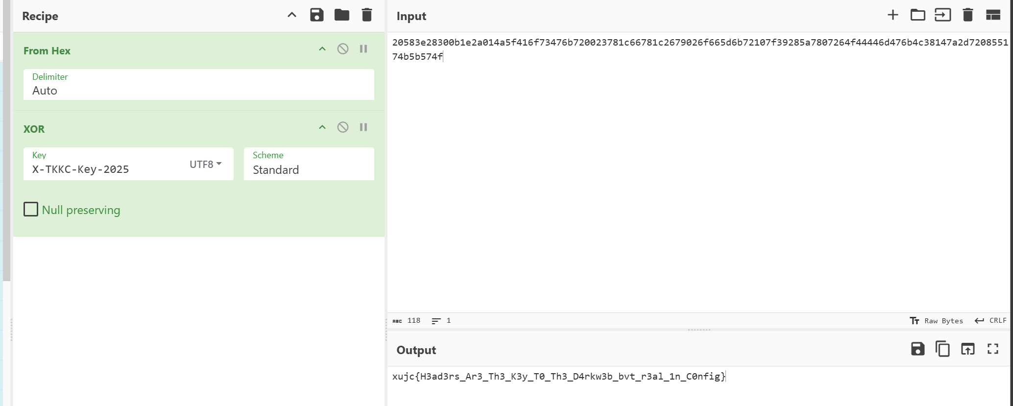Disable the XOR operation
The image size is (1013, 406).
click(x=343, y=127)
